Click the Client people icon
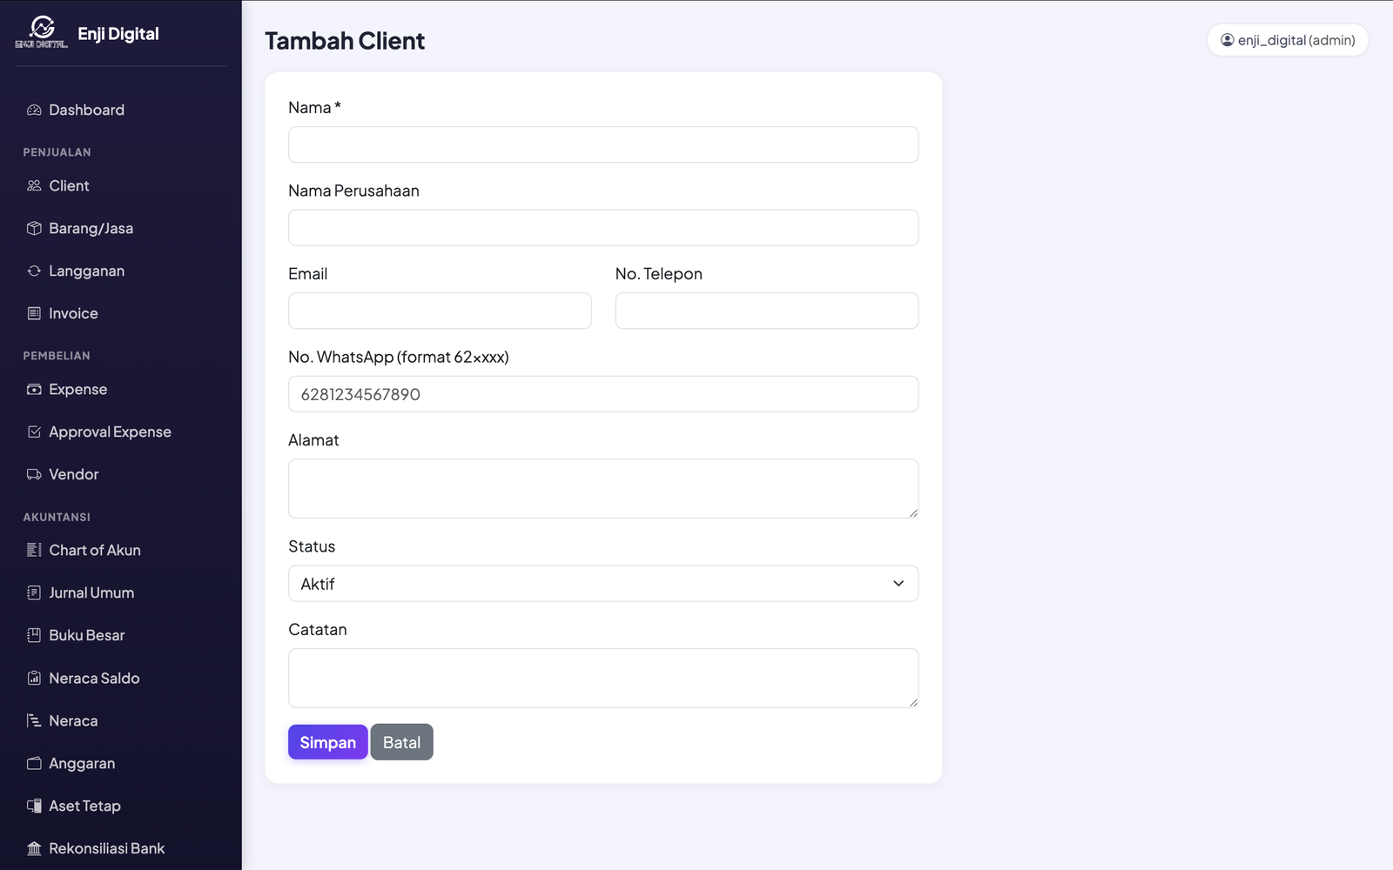The height and width of the screenshot is (870, 1393). click(x=34, y=185)
